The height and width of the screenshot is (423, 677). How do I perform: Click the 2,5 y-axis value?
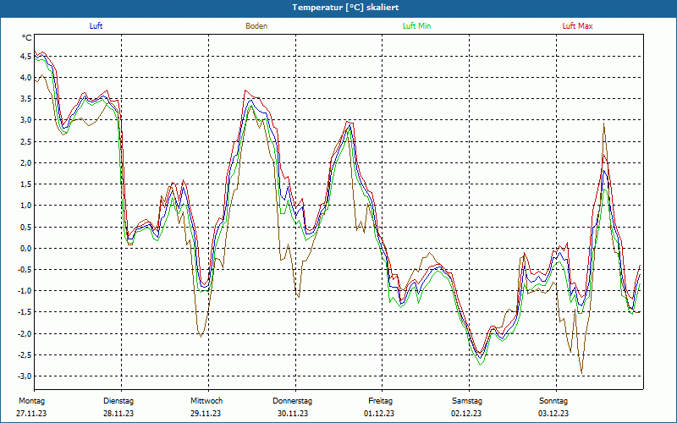(26, 141)
